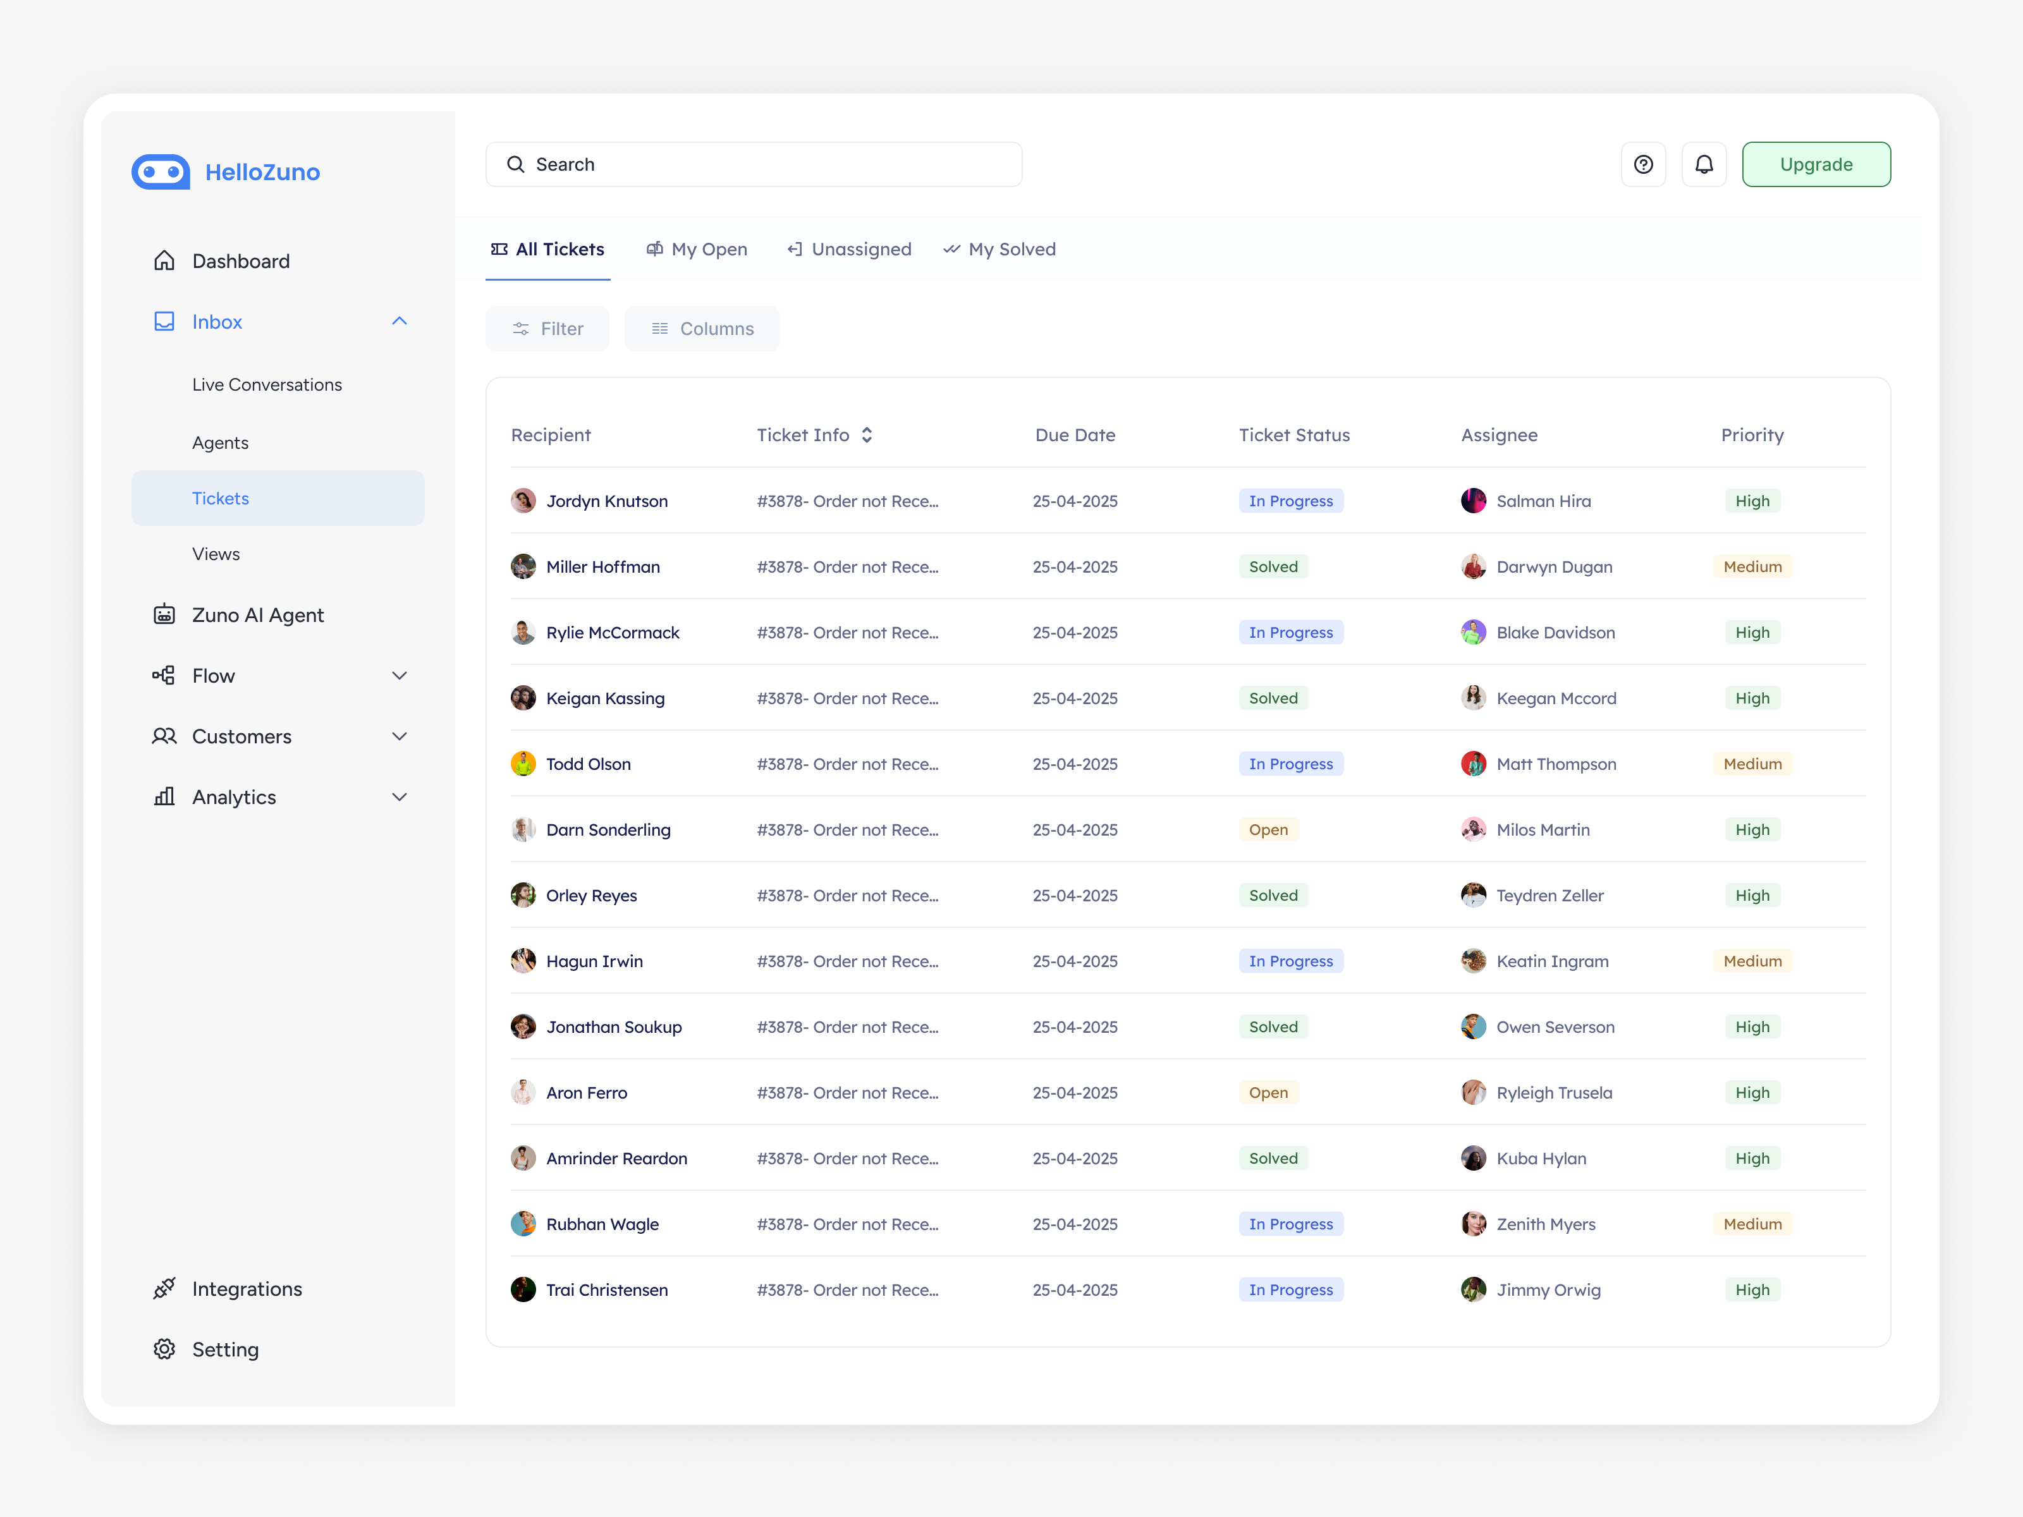Expand the Flow submenu chevron
Image resolution: width=2023 pixels, height=1517 pixels.
[x=400, y=676]
